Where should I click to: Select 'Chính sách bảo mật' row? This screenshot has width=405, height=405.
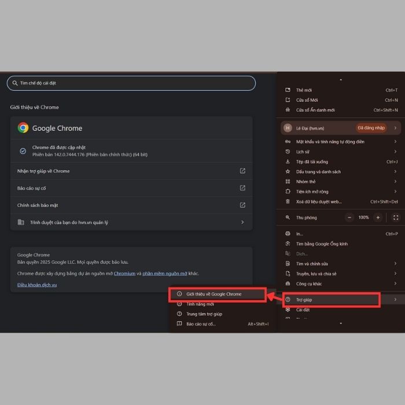tap(131, 205)
